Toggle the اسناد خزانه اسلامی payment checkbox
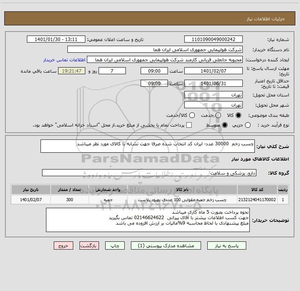The image size is (300, 291). [x=189, y=125]
